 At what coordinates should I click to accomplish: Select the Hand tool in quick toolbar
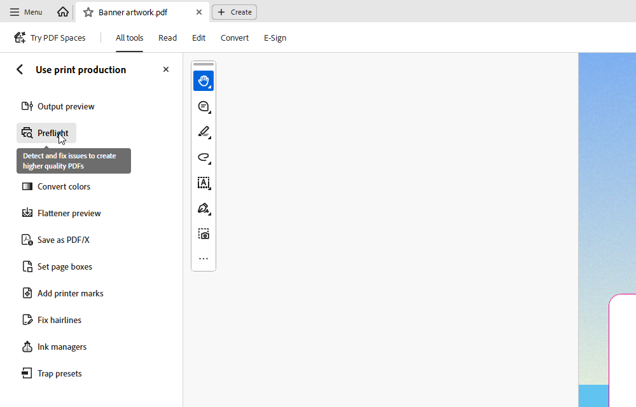(204, 81)
